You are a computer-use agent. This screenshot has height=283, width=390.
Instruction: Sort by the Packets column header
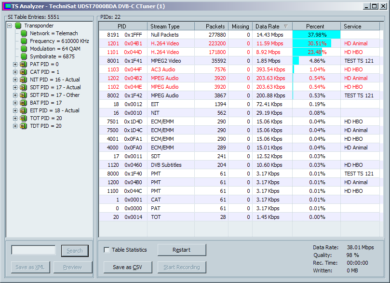212,27
